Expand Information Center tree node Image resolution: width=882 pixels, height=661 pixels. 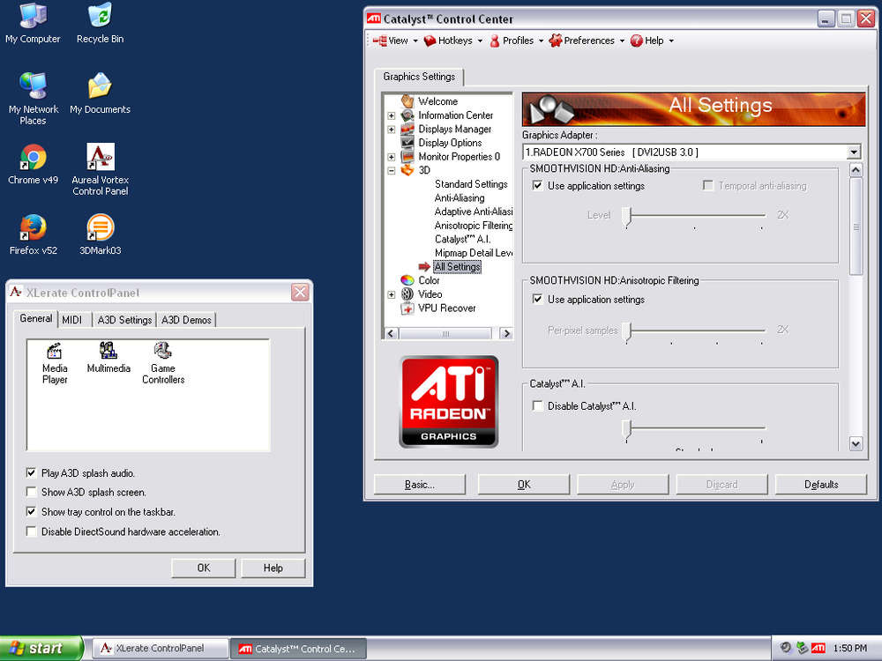coord(391,115)
